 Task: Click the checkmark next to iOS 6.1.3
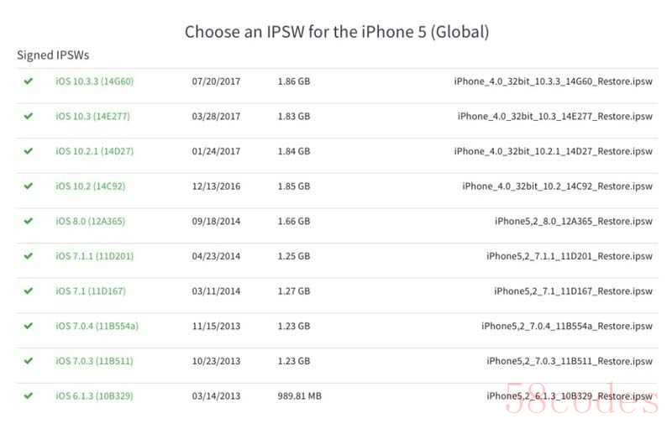(x=29, y=395)
